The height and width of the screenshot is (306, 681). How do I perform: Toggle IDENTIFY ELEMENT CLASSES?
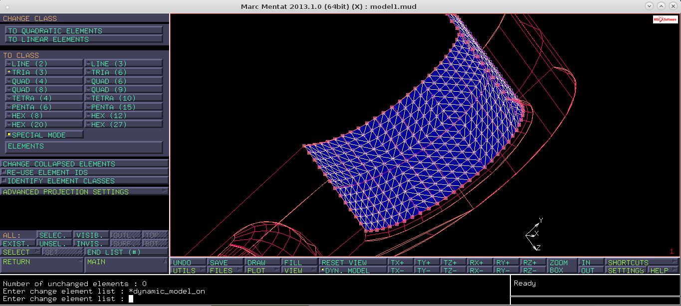click(x=84, y=181)
